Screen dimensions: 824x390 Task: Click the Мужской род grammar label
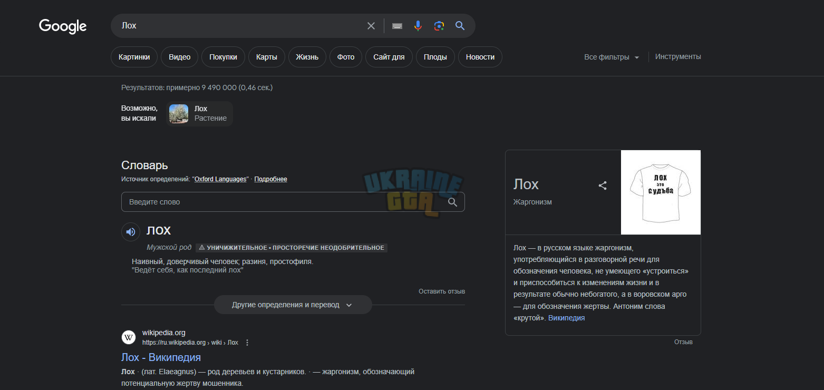pyautogui.click(x=169, y=248)
